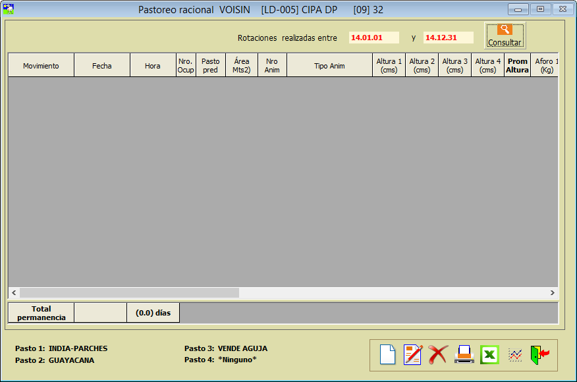Export to Excel using the green icon
Screen dimensions: 577x382
coord(489,354)
